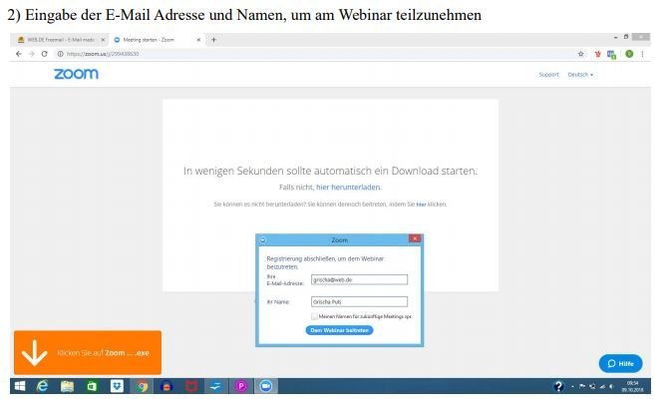
Task: Bookmark this page with the star icon
Action: click(580, 54)
